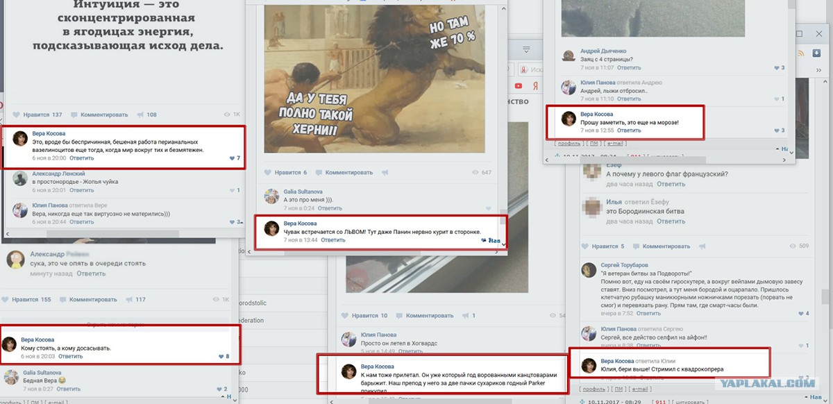Viewport: 833px width, 404px height.
Task: Reply to Юлия Панова's 11:10 comment
Action: (629, 99)
